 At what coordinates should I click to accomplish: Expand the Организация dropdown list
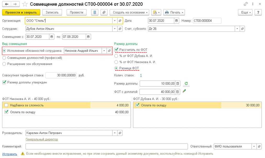click(x=115, y=21)
